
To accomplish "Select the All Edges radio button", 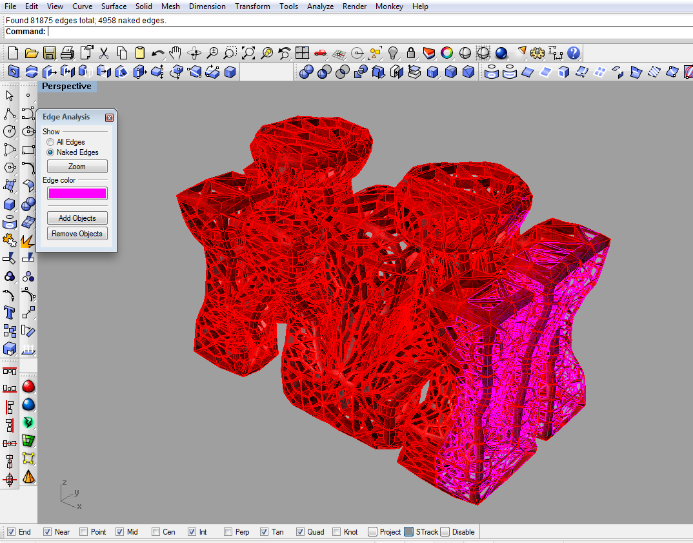I will [50, 142].
